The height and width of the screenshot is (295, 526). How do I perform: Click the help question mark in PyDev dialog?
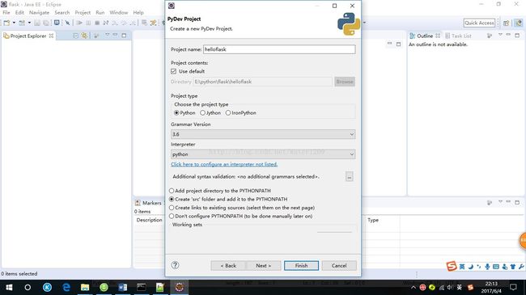(175, 265)
